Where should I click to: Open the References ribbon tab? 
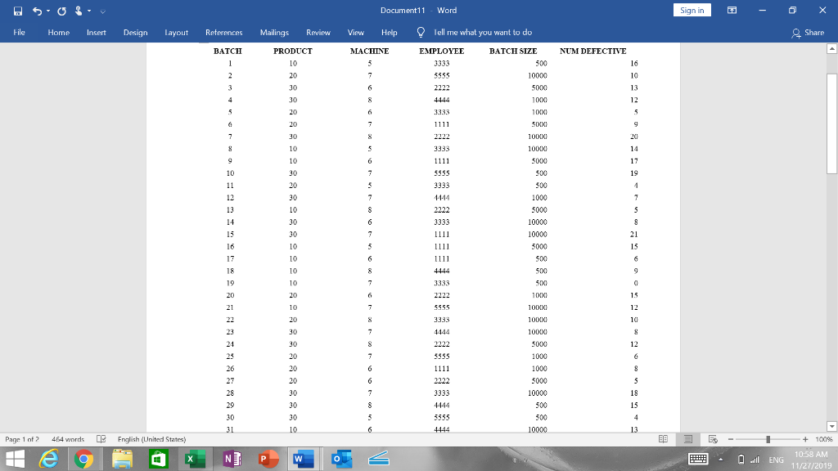pos(224,32)
